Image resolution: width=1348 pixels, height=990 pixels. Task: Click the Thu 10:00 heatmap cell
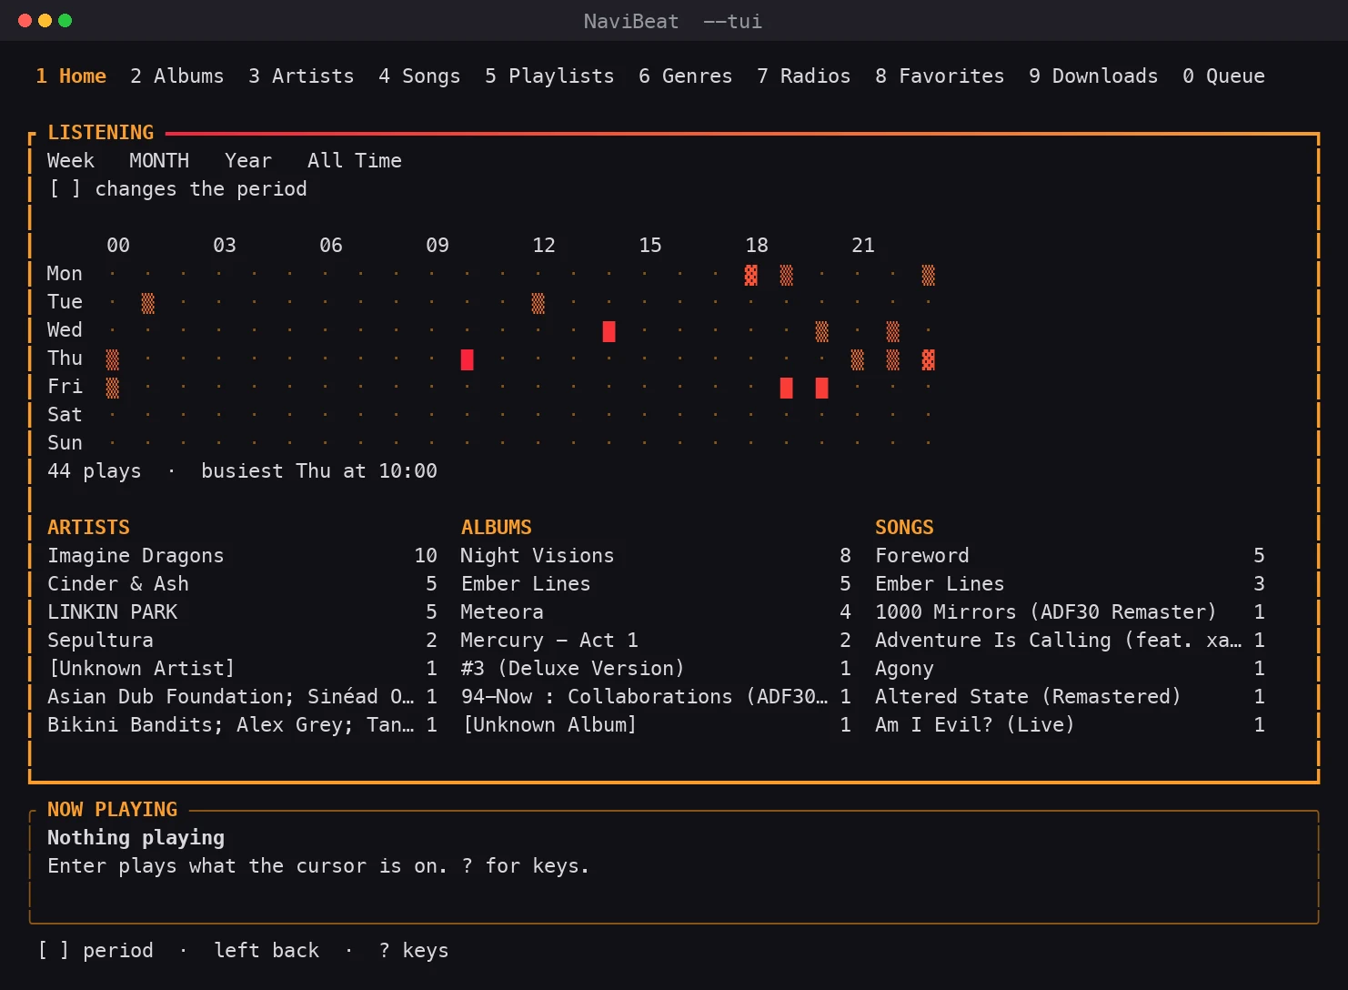[x=467, y=359]
